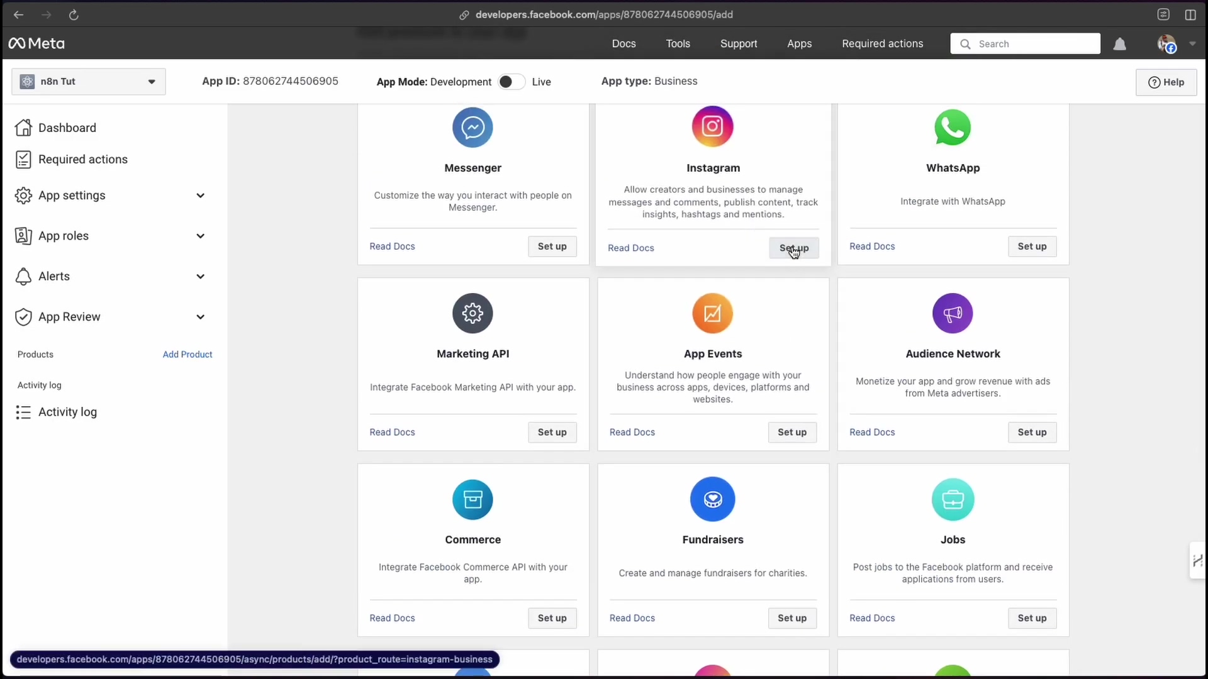Set up the Messenger product

coord(552,246)
